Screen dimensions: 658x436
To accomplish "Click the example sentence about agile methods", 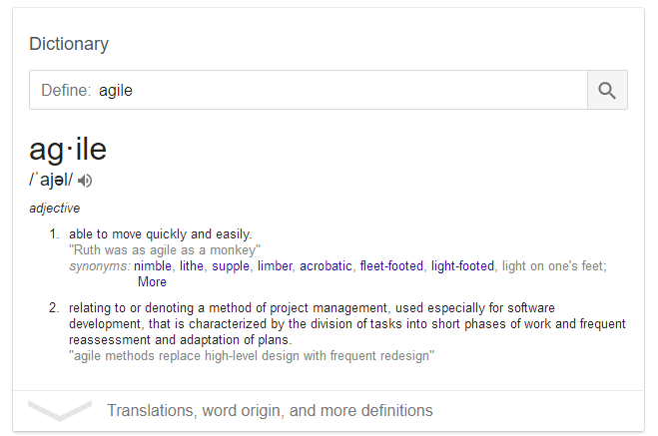I will (252, 356).
